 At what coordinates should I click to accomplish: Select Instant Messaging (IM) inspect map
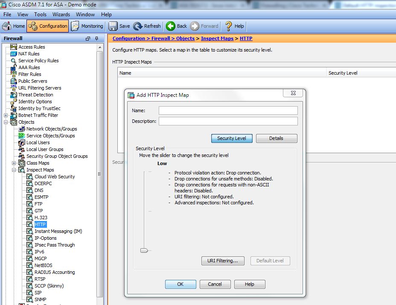coord(58,231)
